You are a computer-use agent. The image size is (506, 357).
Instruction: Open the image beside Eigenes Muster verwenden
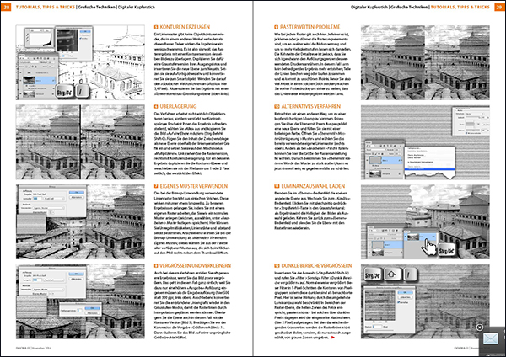click(x=80, y=221)
